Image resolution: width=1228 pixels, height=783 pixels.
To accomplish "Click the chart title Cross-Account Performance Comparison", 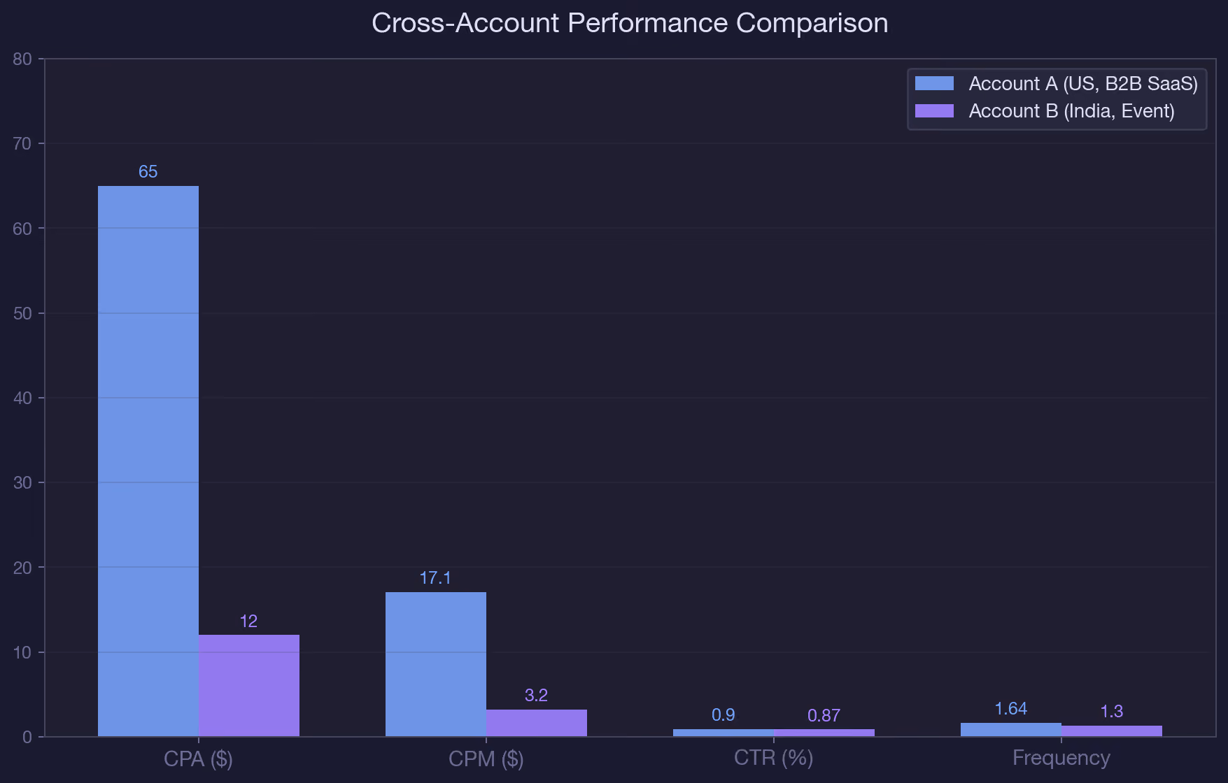I will pyautogui.click(x=630, y=23).
